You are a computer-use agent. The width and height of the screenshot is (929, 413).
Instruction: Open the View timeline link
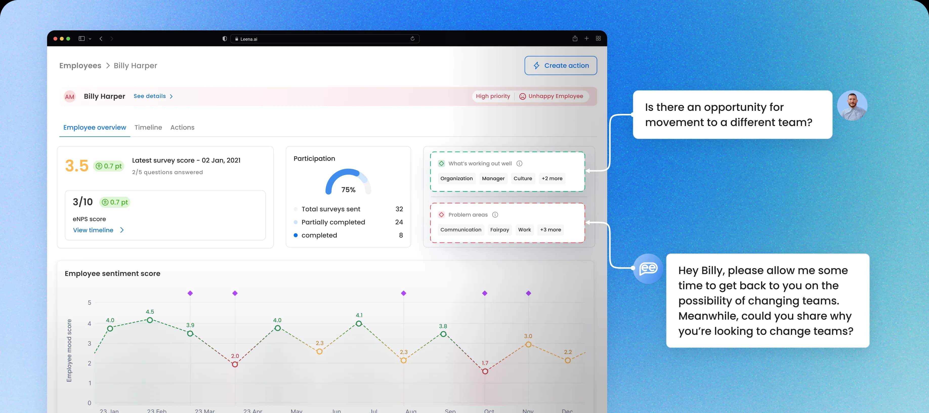pos(93,230)
